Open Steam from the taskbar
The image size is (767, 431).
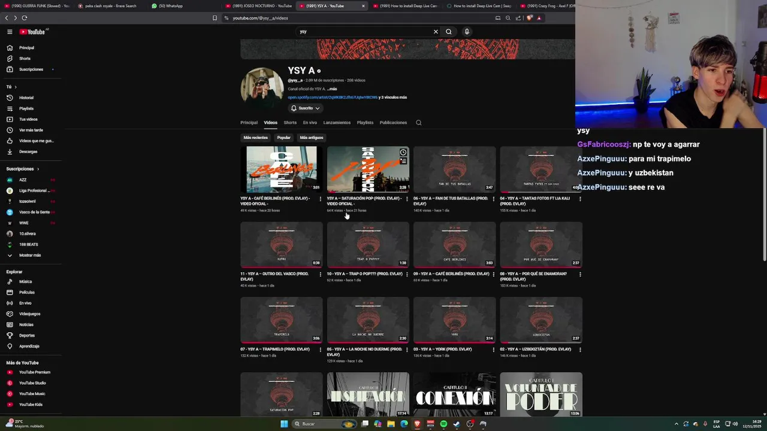coord(457,424)
